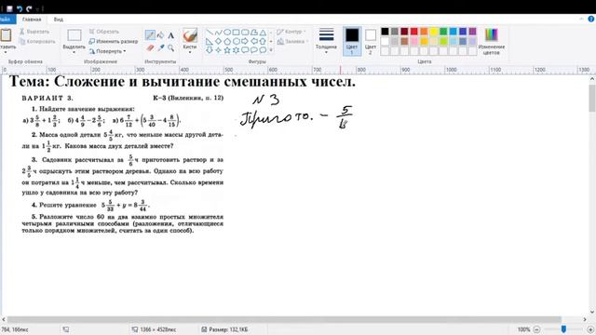Pick the green color swatch in top row
This screenshot has height=335, width=596.
click(x=443, y=32)
